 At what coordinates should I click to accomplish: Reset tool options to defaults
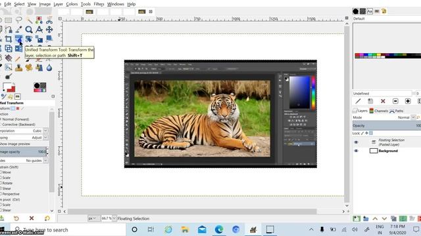coord(47,218)
